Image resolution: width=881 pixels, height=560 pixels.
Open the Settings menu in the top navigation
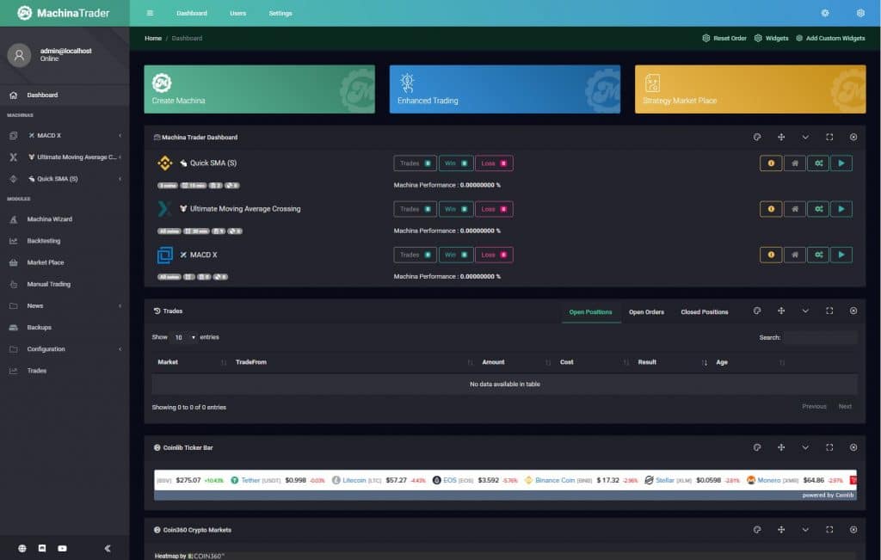[x=280, y=13]
